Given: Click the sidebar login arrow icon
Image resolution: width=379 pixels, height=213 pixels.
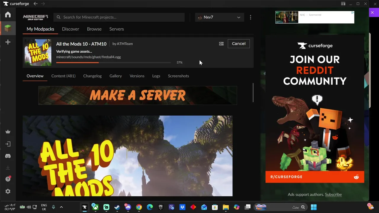Looking at the screenshot, I should (x=8, y=144).
